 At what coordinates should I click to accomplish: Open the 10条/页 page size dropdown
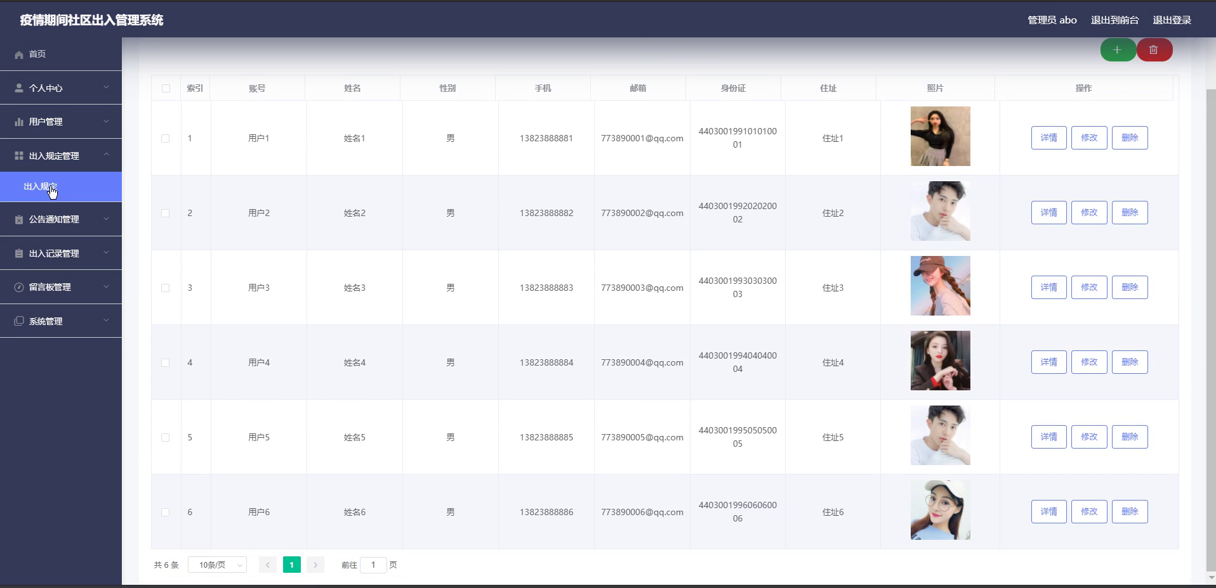(217, 565)
